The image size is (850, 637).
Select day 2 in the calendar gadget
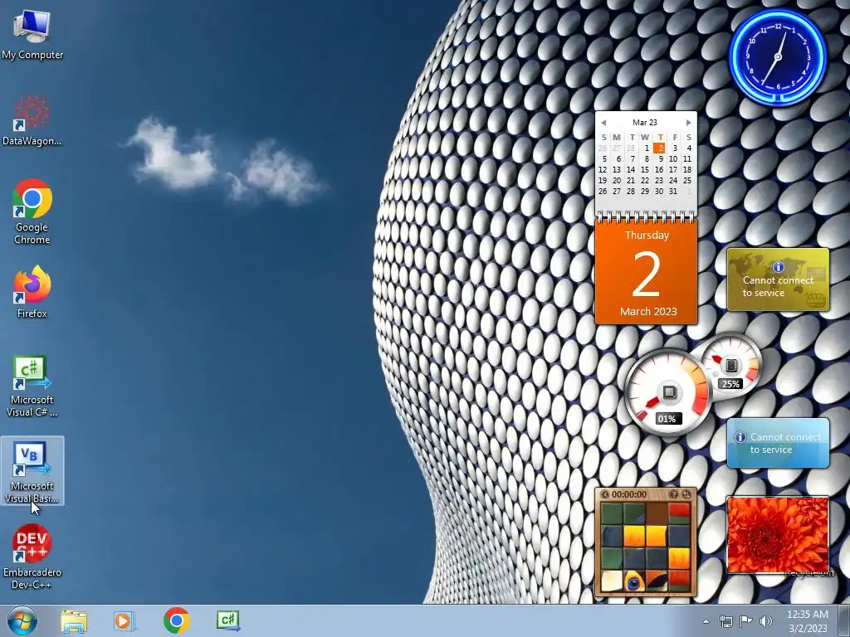tap(659, 148)
